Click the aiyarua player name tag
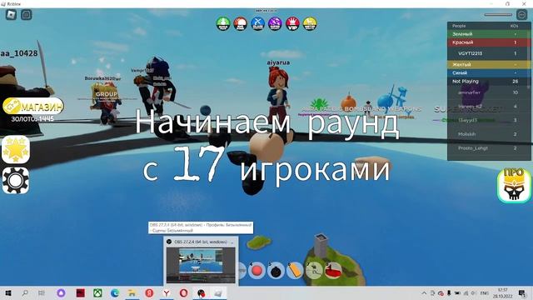Screen dimensions: 533x300 (x=278, y=62)
